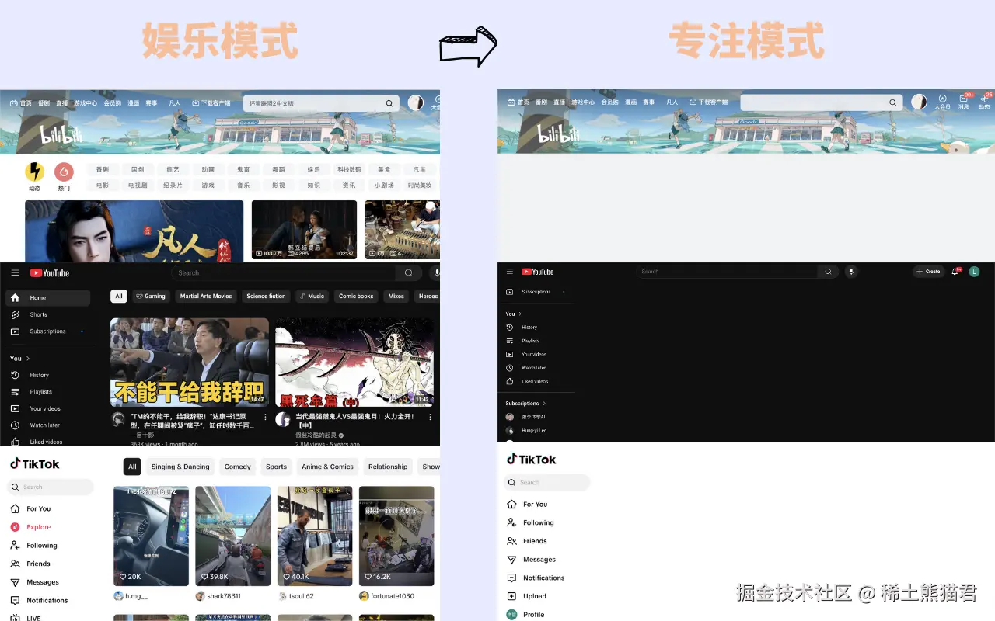Open three-dot menu of 不能干给我辞职 video
The image size is (995, 621).
click(264, 418)
